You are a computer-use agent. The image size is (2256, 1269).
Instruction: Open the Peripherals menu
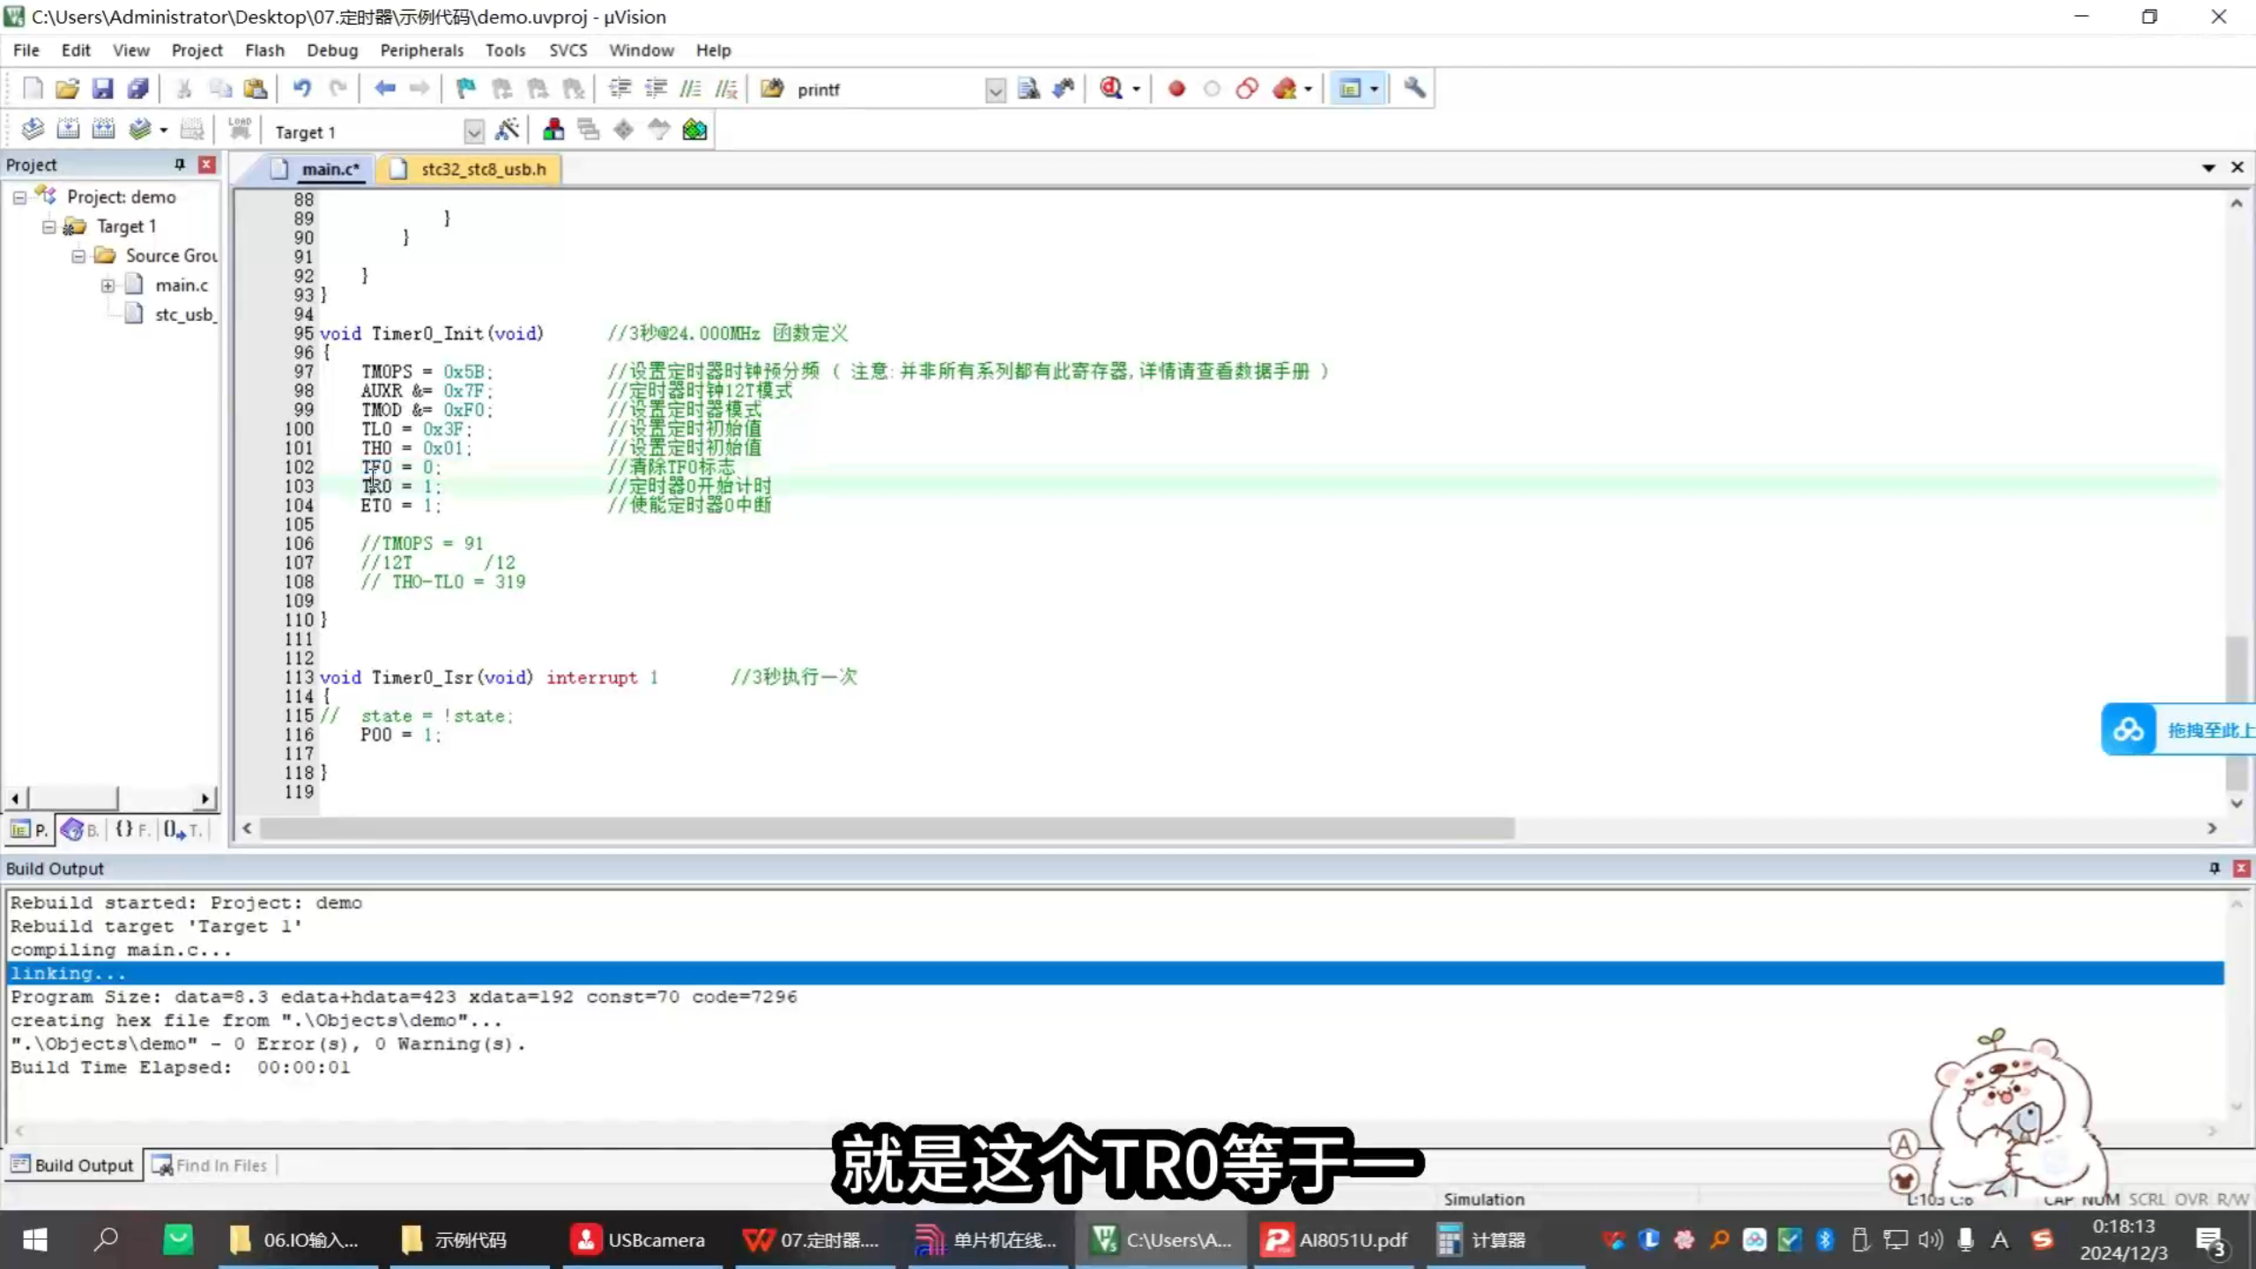[x=422, y=50]
